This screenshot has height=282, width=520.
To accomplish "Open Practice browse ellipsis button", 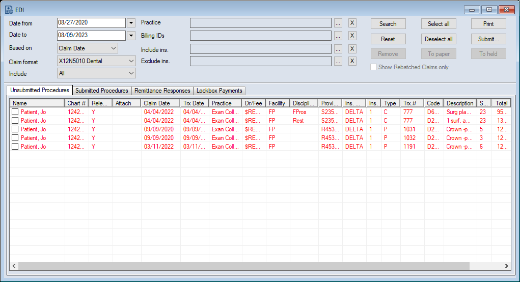I will click(x=338, y=23).
